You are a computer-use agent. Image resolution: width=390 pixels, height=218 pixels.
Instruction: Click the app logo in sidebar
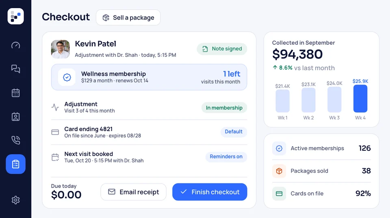click(x=16, y=16)
